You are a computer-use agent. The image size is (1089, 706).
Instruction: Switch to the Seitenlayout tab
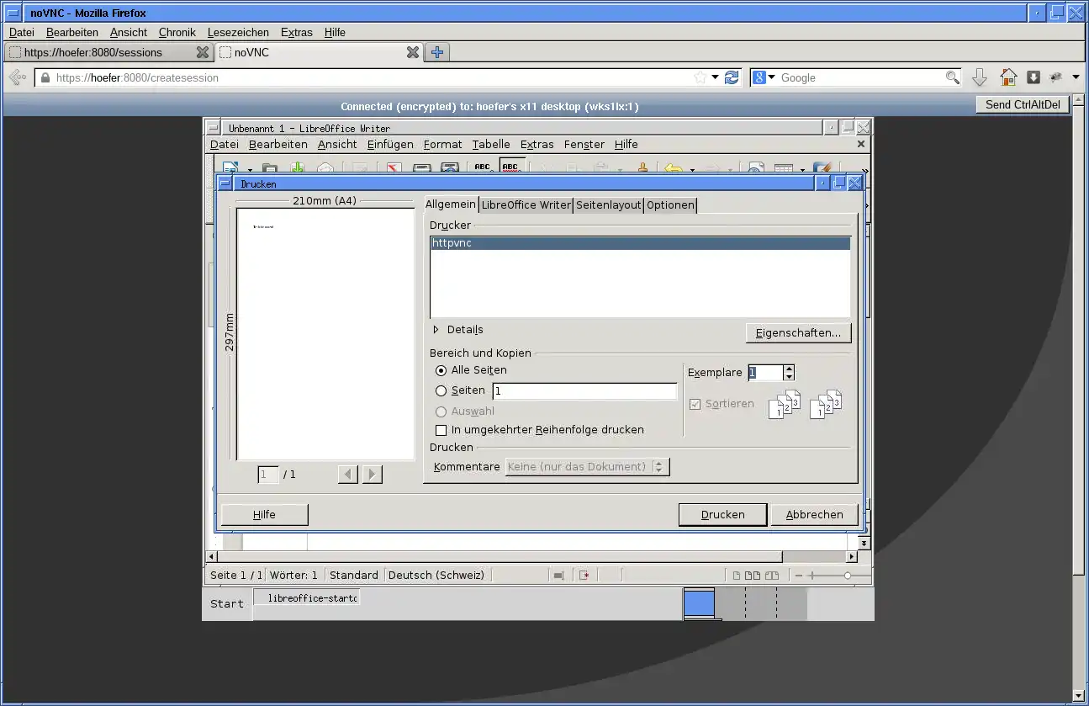click(609, 204)
